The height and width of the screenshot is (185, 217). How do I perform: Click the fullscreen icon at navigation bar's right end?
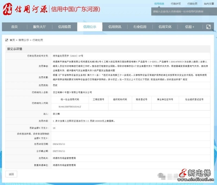pos(208,27)
